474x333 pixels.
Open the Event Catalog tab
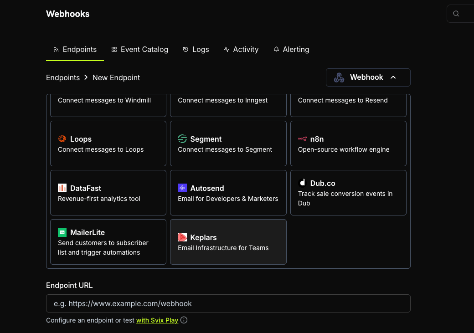(139, 50)
